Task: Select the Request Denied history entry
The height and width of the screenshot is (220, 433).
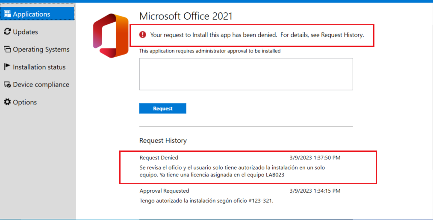Action: click(240, 167)
